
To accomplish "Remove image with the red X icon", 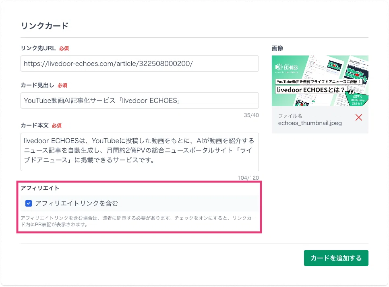I will pyautogui.click(x=359, y=117).
